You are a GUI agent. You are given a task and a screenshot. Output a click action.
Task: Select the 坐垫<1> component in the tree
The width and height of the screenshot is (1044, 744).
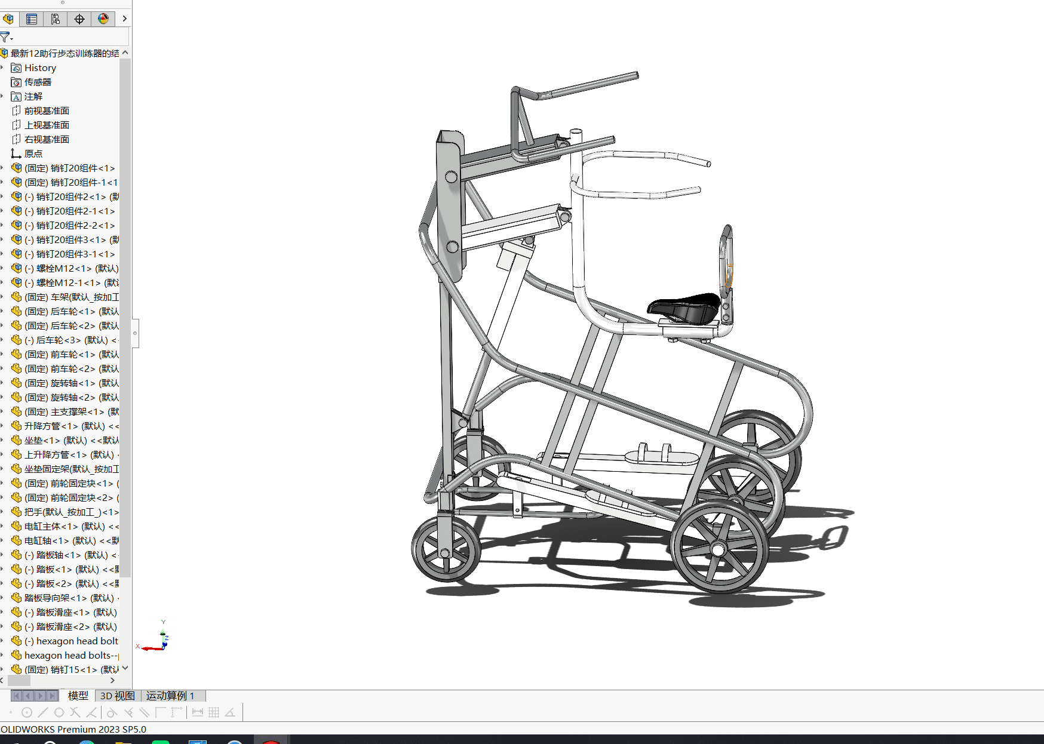tap(42, 441)
